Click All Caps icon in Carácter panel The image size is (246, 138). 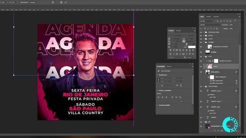[177, 50]
